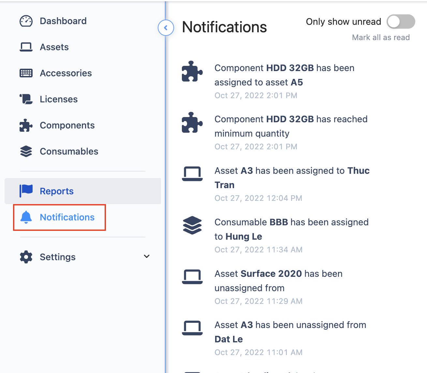This screenshot has width=427, height=373.
Task: Open the Dashboard gauge icon
Action: point(26,21)
